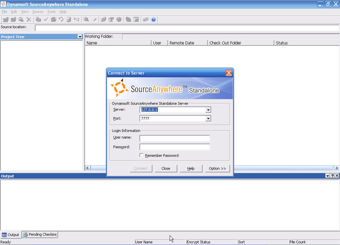
Task: Click the Server address text field
Action: (173, 110)
